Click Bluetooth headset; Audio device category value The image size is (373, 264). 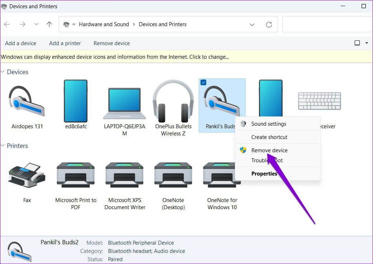pyautogui.click(x=146, y=251)
